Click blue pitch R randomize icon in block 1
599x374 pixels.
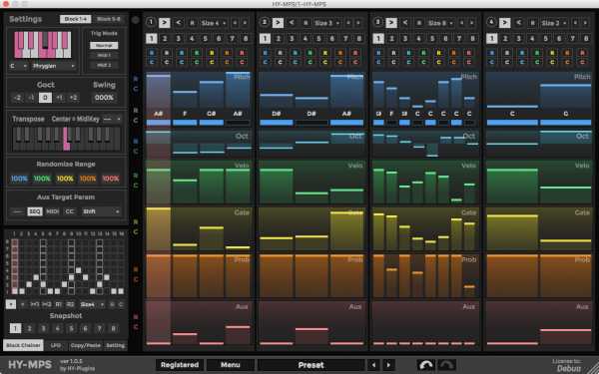[152, 53]
